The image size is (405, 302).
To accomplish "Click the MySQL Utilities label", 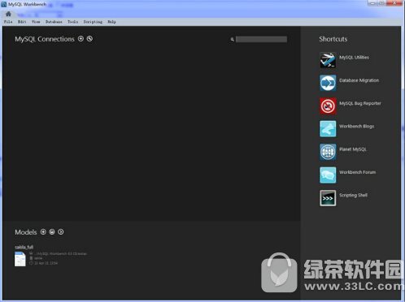I will [x=354, y=57].
